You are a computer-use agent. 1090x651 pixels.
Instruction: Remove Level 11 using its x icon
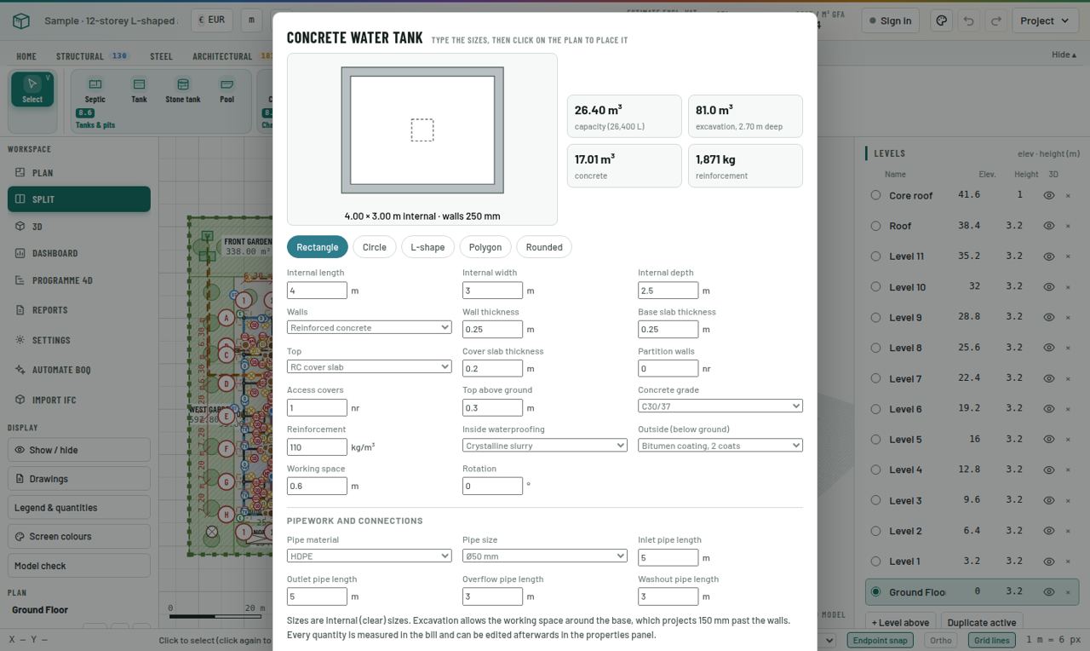click(1068, 256)
